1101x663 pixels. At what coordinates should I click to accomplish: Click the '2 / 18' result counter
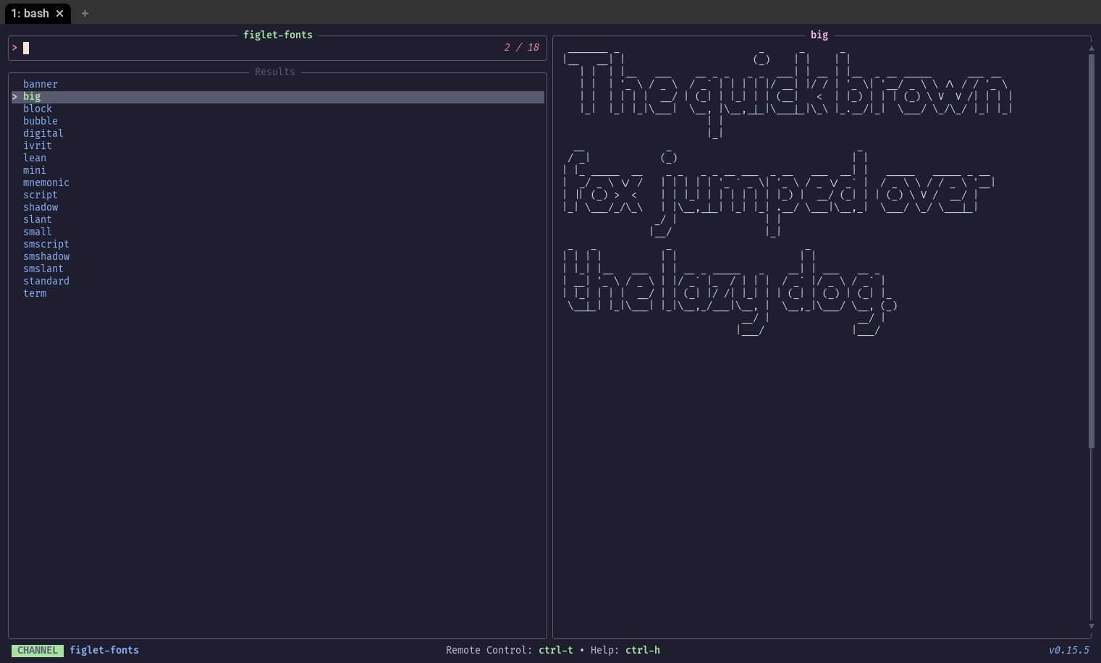pyautogui.click(x=522, y=47)
